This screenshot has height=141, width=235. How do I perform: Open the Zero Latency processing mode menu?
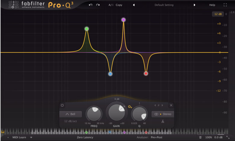point(85,137)
